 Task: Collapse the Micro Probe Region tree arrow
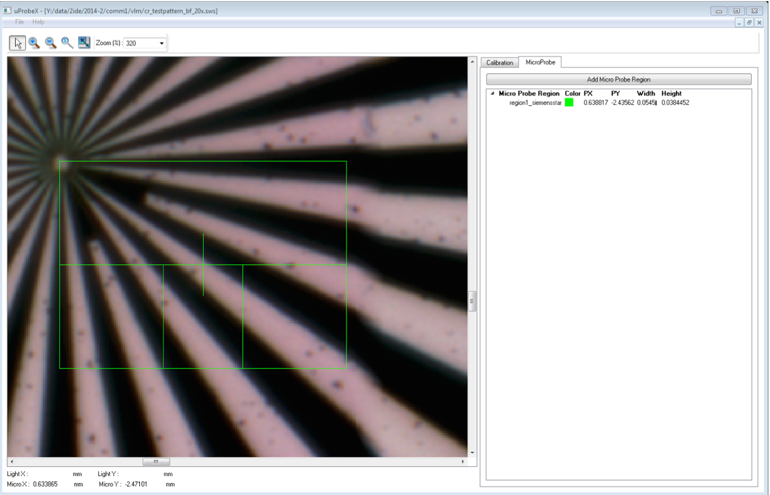pyautogui.click(x=493, y=94)
